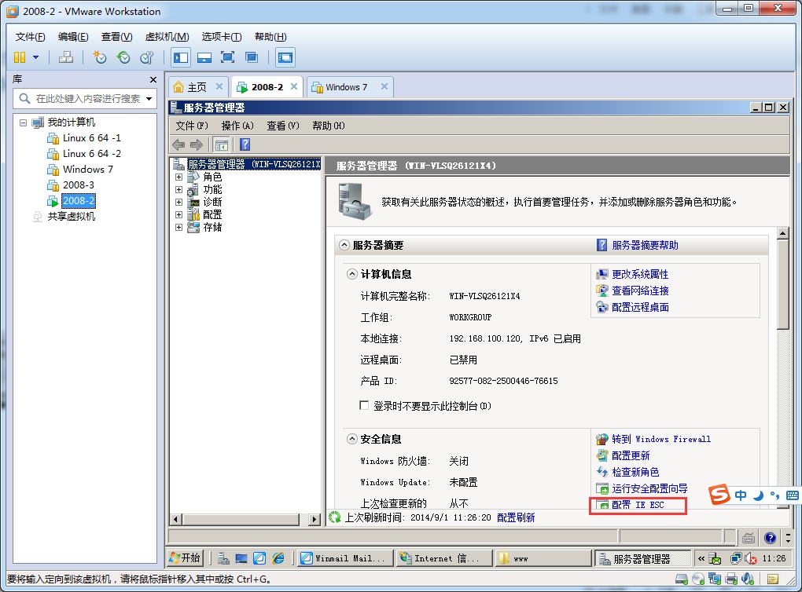
Task: Open the power options dropdown arrow
Action: (36, 57)
